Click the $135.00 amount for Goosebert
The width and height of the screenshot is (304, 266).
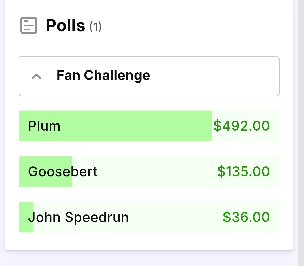point(243,172)
